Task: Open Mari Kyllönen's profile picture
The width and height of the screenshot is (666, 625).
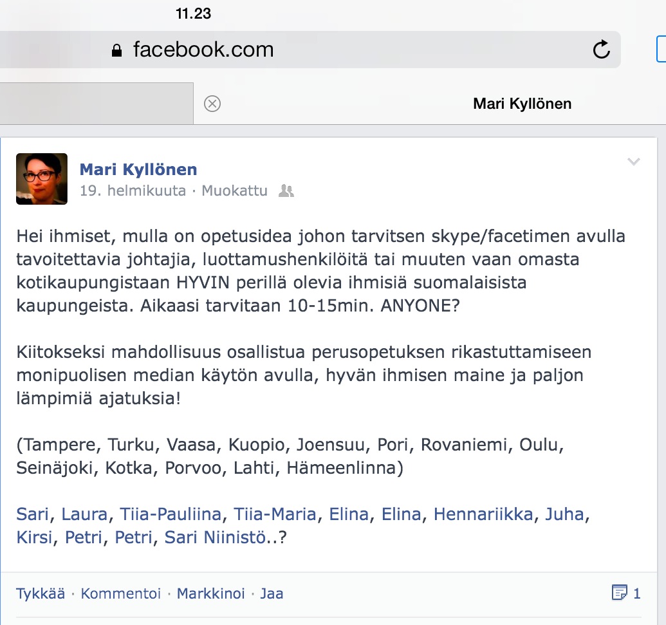Action: point(42,179)
